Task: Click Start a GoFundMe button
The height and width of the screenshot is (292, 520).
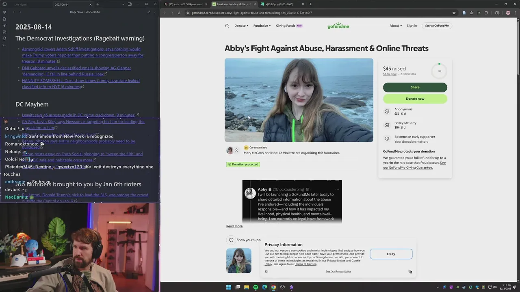Action: [437, 26]
